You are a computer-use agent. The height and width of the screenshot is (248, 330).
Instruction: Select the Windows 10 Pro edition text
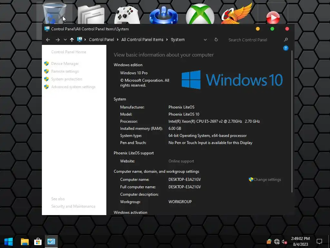[x=134, y=73]
